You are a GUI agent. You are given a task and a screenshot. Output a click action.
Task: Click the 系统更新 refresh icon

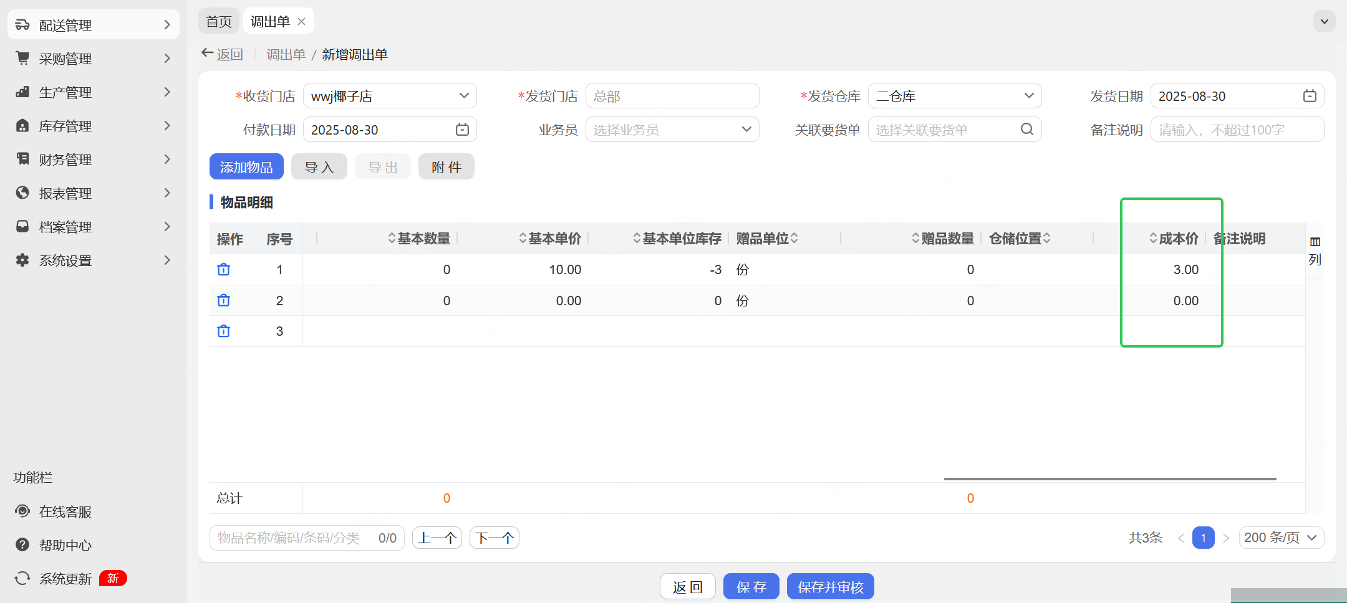tap(22, 579)
